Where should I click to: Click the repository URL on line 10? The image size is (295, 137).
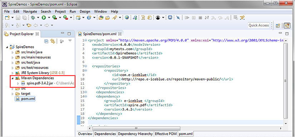pyautogui.click(x=171, y=79)
